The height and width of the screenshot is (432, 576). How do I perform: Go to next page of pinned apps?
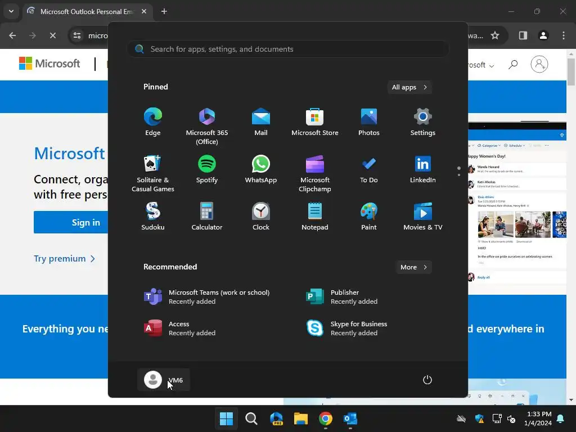pos(459,174)
